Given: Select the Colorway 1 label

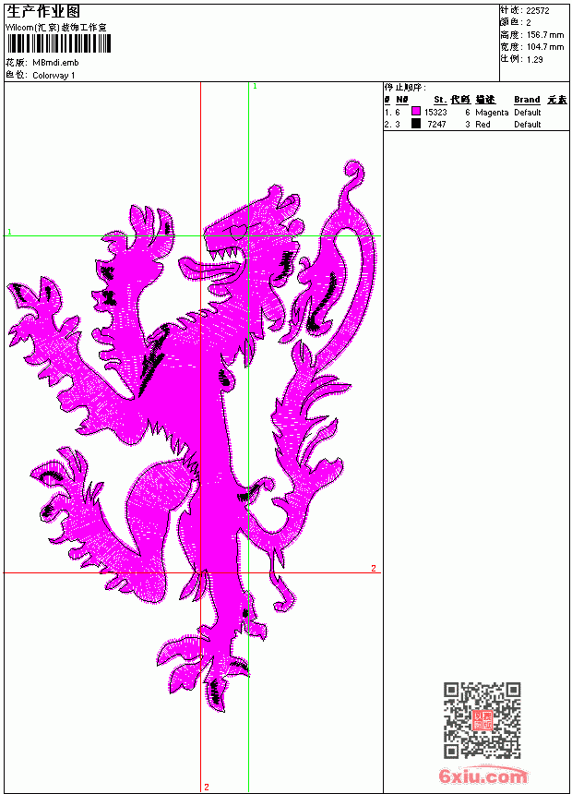Looking at the screenshot, I should 54,76.
